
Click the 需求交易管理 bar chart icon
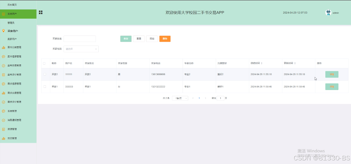(x=4, y=93)
